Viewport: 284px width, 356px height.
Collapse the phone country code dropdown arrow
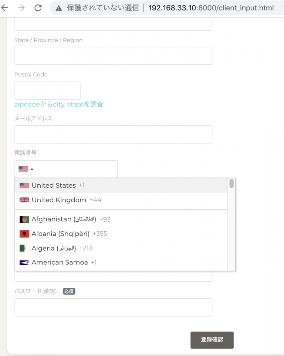point(32,169)
